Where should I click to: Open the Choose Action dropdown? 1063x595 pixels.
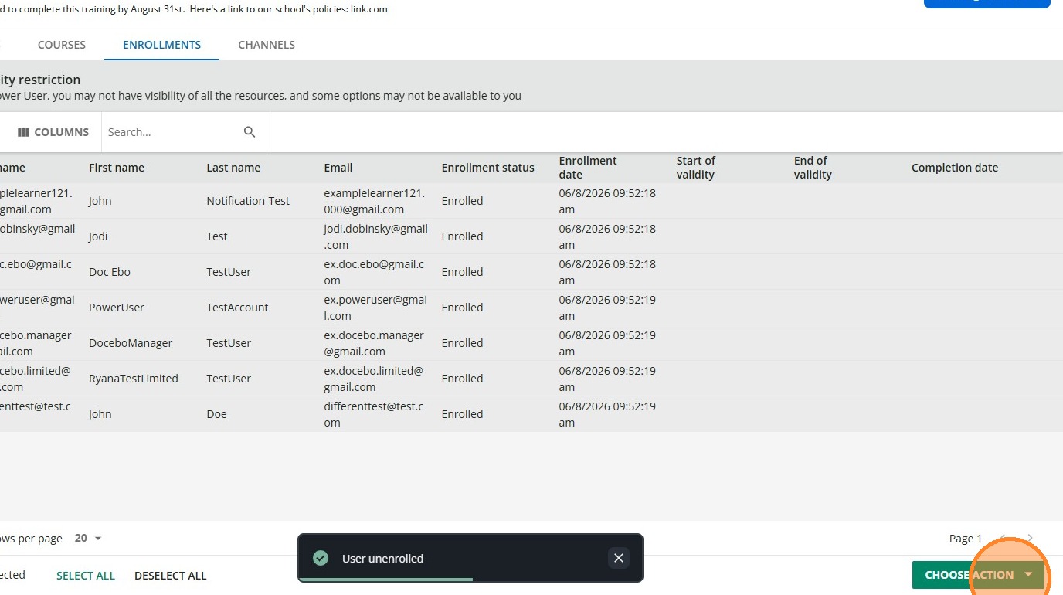pos(978,575)
